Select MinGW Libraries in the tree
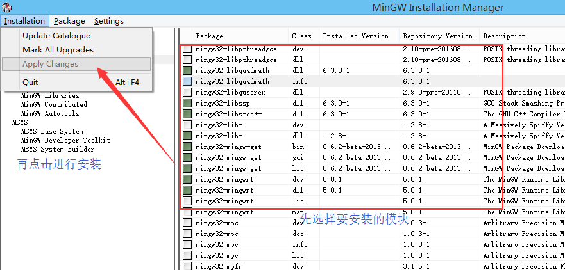The width and height of the screenshot is (565, 270). (50, 95)
